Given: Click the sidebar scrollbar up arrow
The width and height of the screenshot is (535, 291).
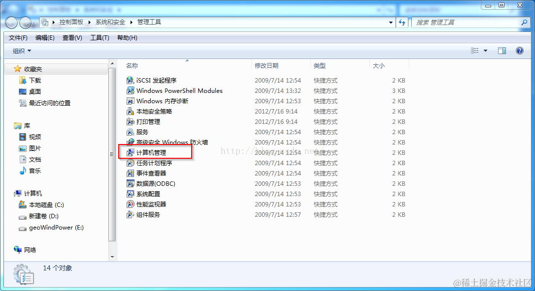Looking at the screenshot, I should coord(112,63).
